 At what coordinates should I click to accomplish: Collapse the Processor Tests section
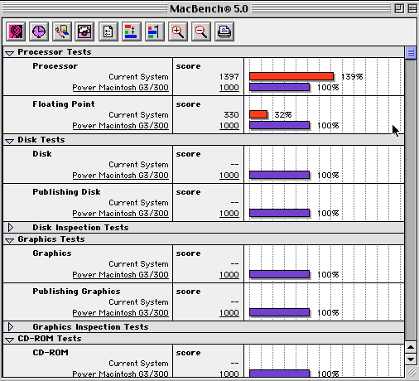[x=9, y=53]
